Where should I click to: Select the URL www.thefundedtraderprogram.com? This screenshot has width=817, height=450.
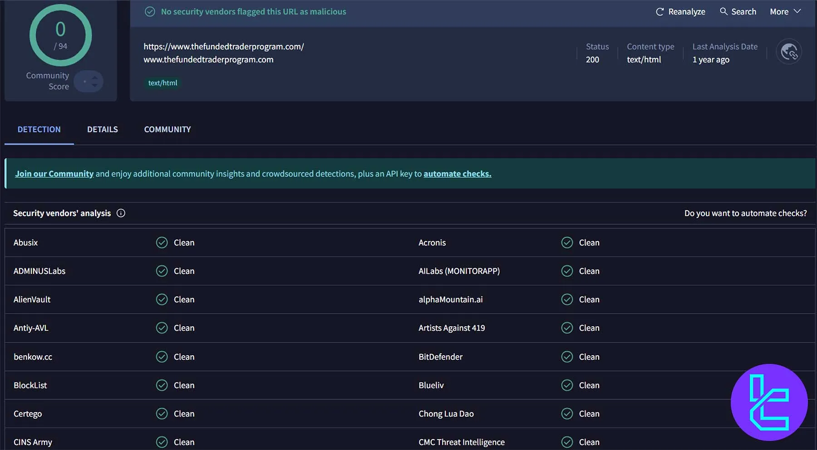[208, 59]
